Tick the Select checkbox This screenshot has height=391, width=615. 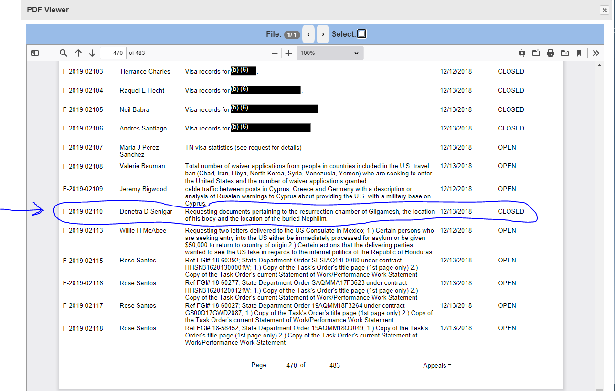(362, 34)
